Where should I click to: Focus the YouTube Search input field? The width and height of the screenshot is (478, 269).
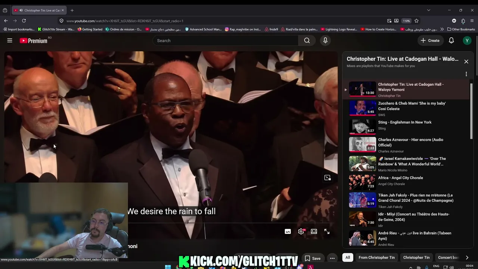click(x=226, y=40)
